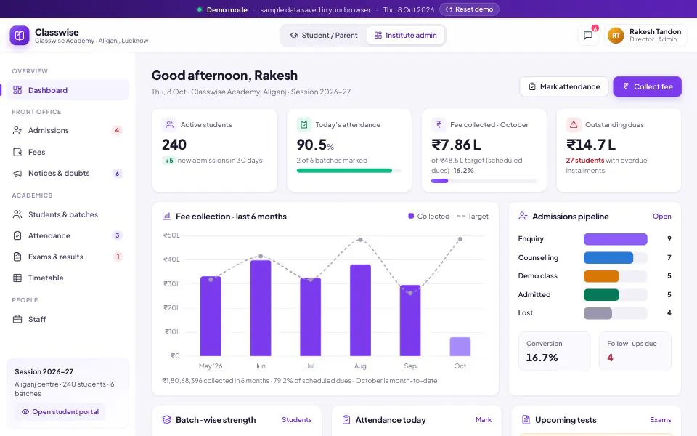Click the Rakesh Tandon profile name
This screenshot has height=436, width=697.
[655, 31]
